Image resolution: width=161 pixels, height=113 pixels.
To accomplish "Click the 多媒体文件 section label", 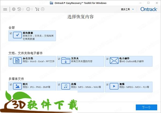I will [x=16, y=79].
